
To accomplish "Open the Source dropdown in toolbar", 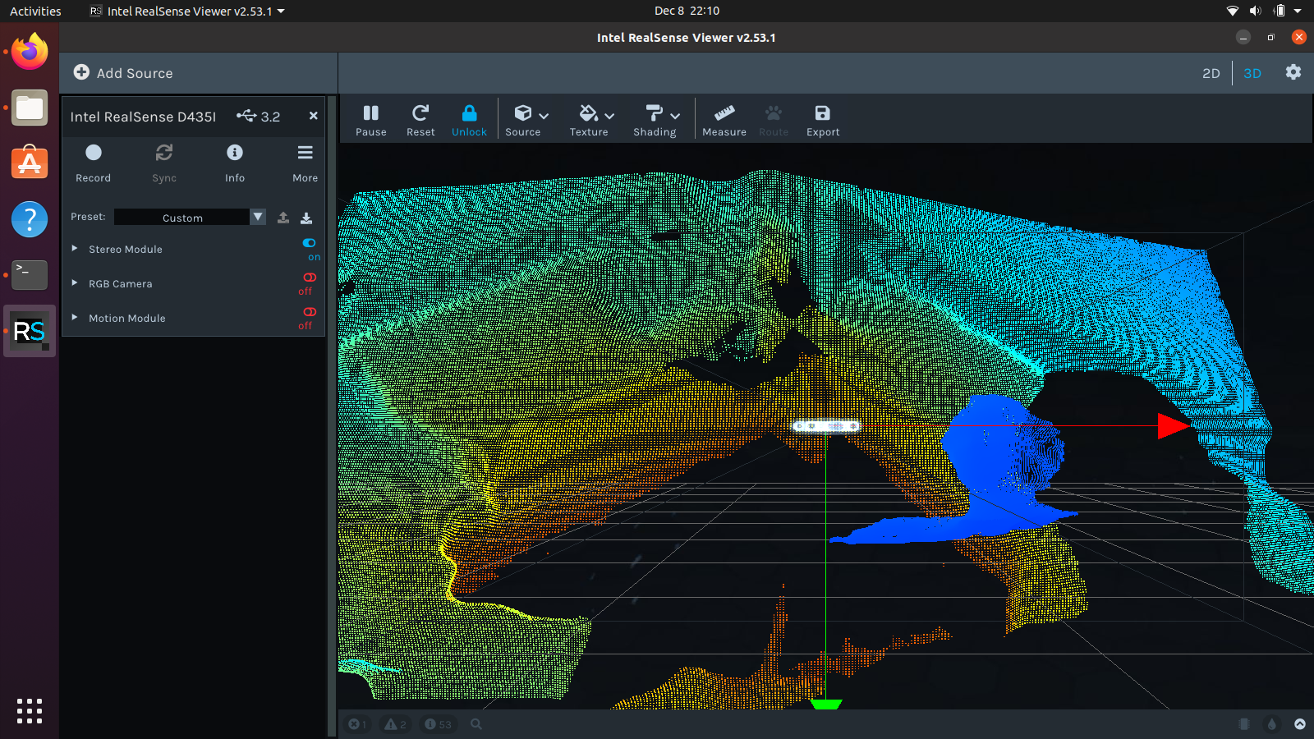I will [x=527, y=120].
